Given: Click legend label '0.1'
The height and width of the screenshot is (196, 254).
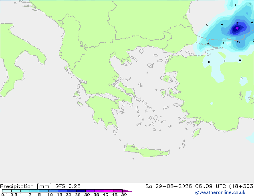Looking at the screenshot, I should [4, 194].
